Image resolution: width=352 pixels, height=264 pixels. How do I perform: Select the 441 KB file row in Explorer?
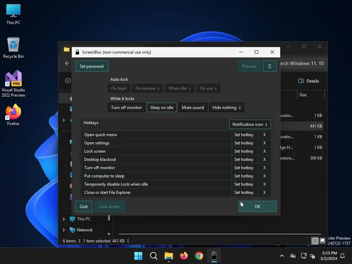click(302, 126)
